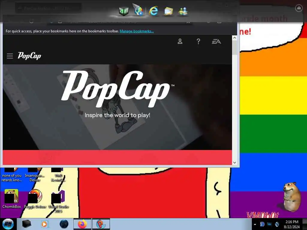The width and height of the screenshot is (307, 230).
Task: Open the account profile icon on PopCap site
Action: click(x=180, y=41)
